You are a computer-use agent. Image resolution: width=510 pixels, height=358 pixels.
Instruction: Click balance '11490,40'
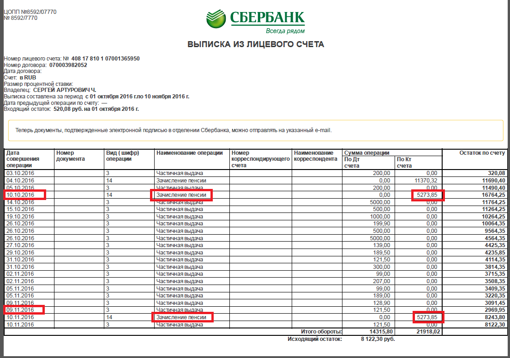click(x=493, y=188)
